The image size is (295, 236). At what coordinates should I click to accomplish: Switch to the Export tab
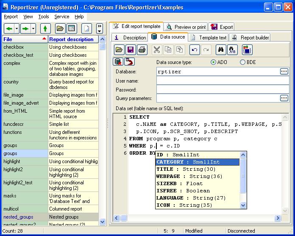pos(221,27)
